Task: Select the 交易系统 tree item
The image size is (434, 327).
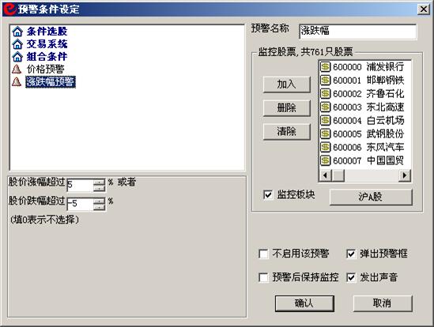Action: click(x=47, y=44)
